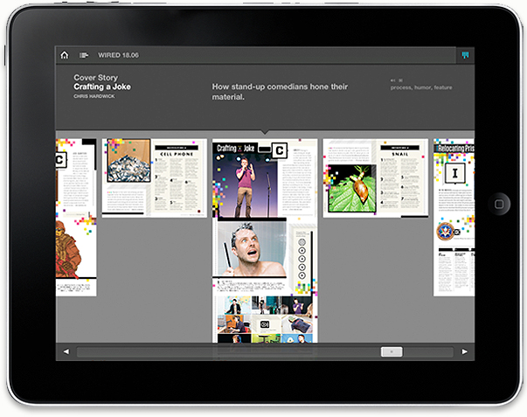Open the Cell Phone page thumbnail

(x=155, y=178)
